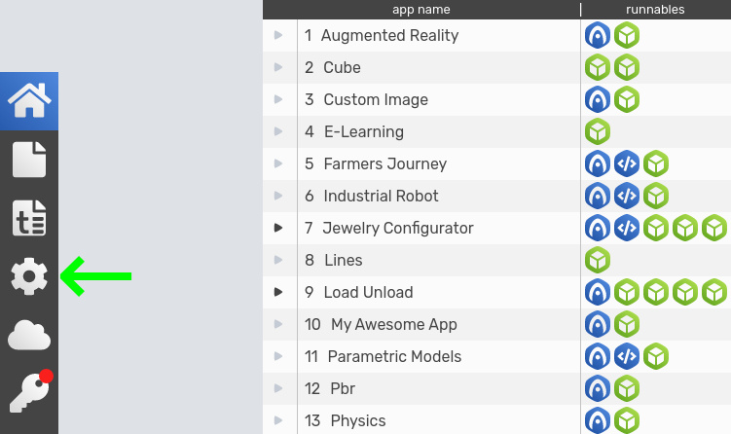Launch last green cube of Jewelry Configurator
The height and width of the screenshot is (434, 731).
point(714,228)
